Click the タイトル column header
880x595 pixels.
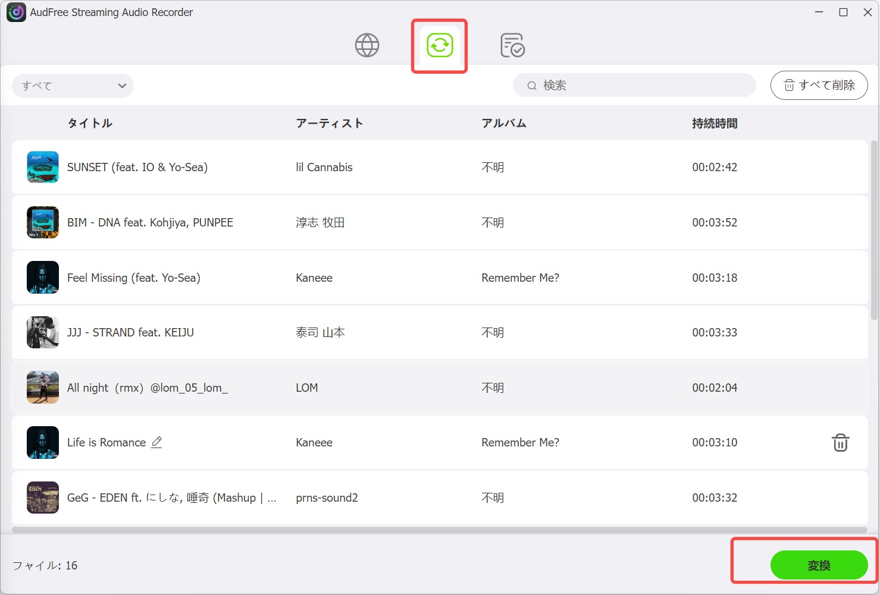(90, 123)
